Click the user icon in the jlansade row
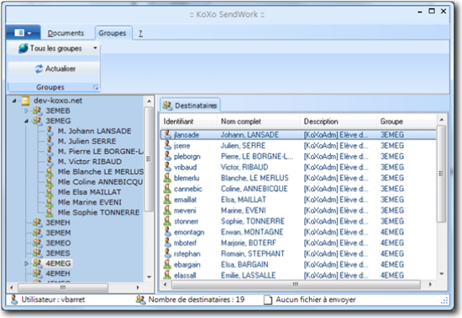Image resolution: width=462 pixels, height=318 pixels. point(167,135)
